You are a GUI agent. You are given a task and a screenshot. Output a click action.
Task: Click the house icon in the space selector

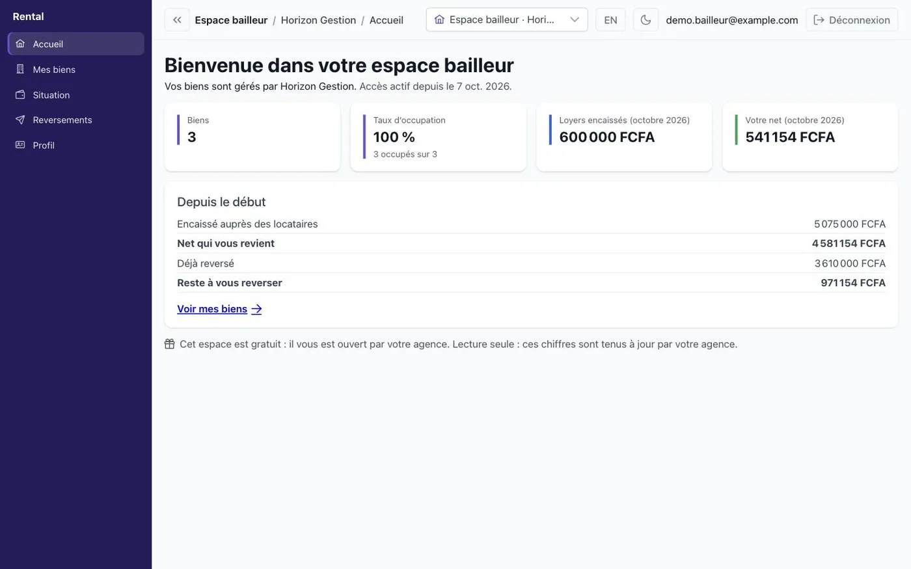click(x=440, y=20)
